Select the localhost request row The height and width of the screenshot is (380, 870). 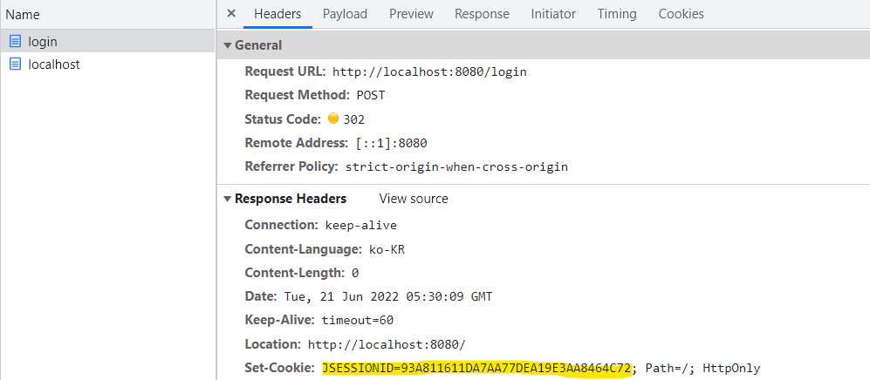click(107, 64)
